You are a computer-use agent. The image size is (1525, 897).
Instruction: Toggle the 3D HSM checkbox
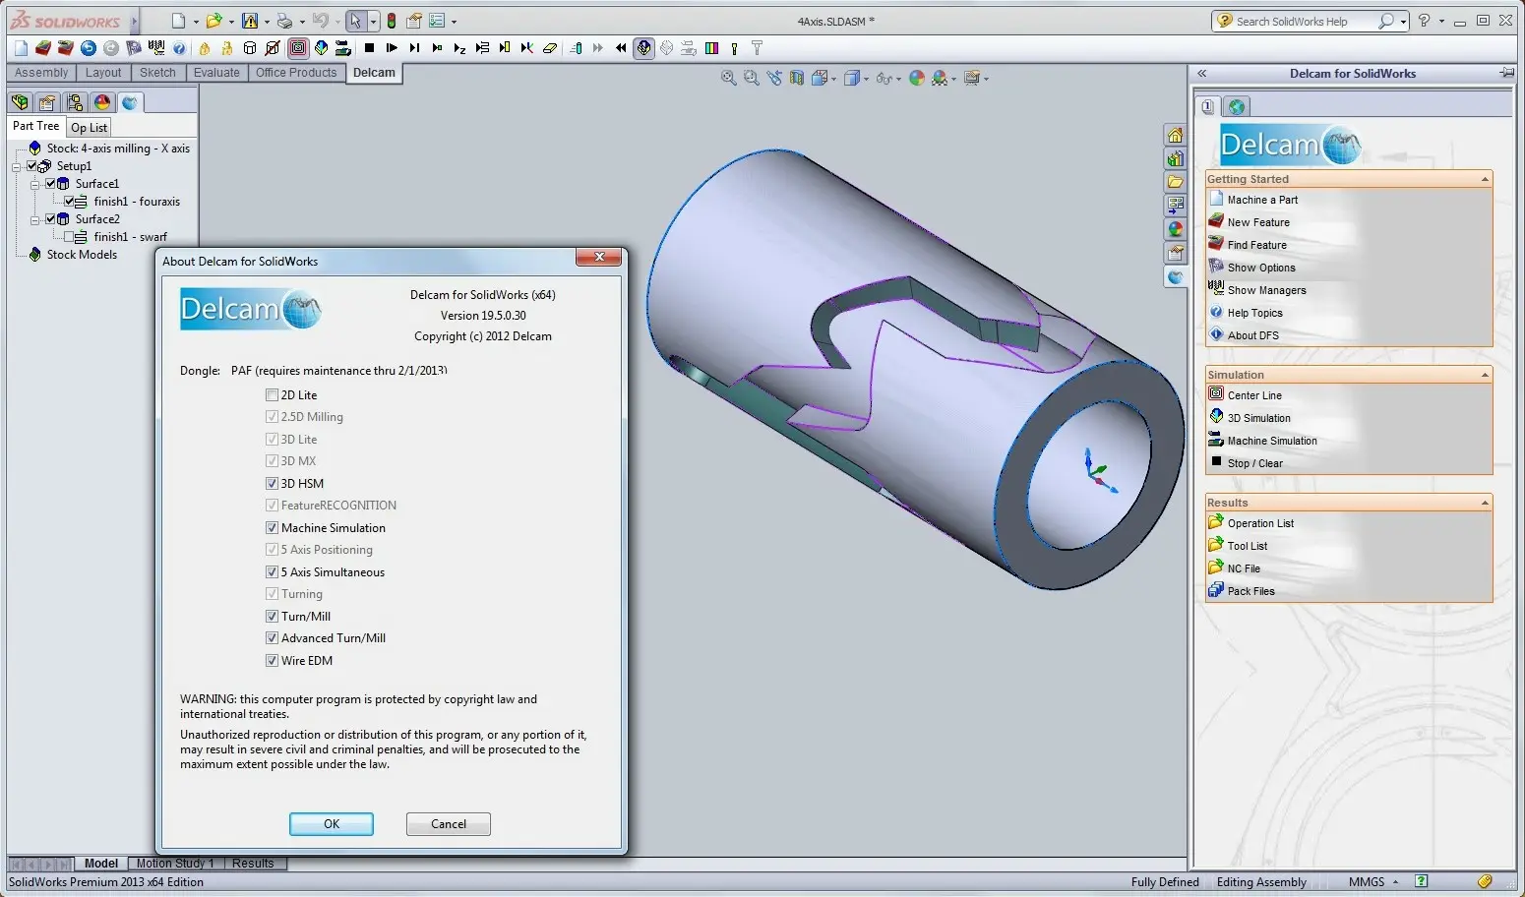tap(272, 484)
